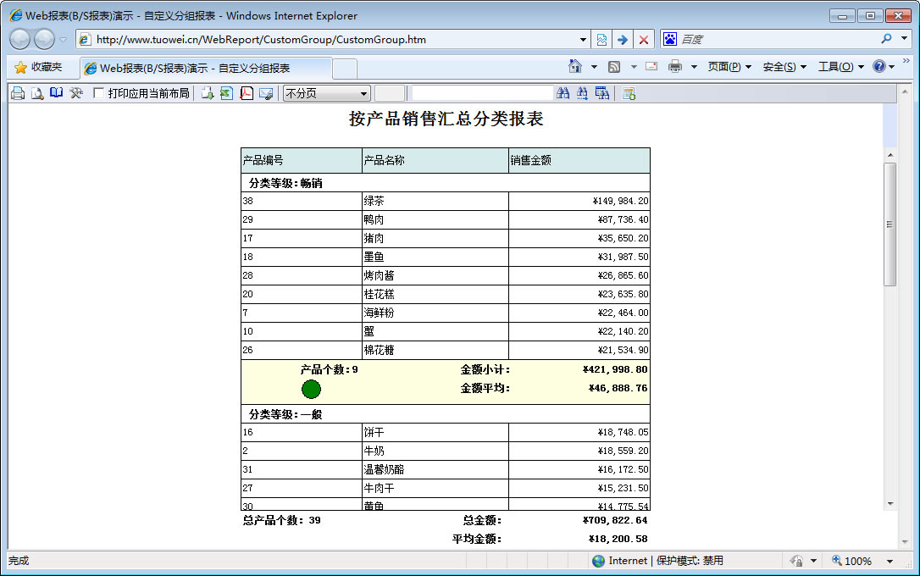Enable 打印应用当前布局 checkbox
Image resolution: width=920 pixels, height=576 pixels.
pos(99,93)
